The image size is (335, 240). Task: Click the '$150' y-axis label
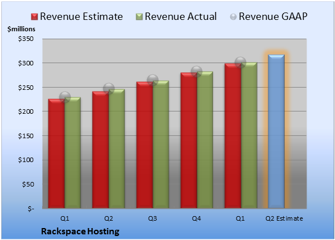(x=26, y=136)
